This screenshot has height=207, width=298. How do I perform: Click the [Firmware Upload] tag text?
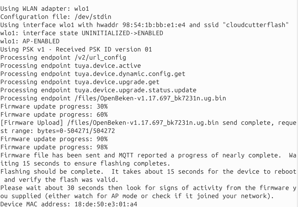(32, 123)
